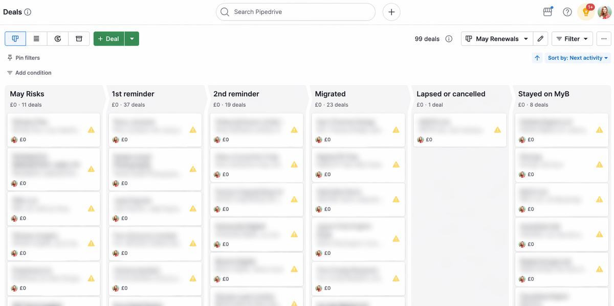Toggle the sort direction arrow
This screenshot has height=306, width=614.
click(x=537, y=58)
